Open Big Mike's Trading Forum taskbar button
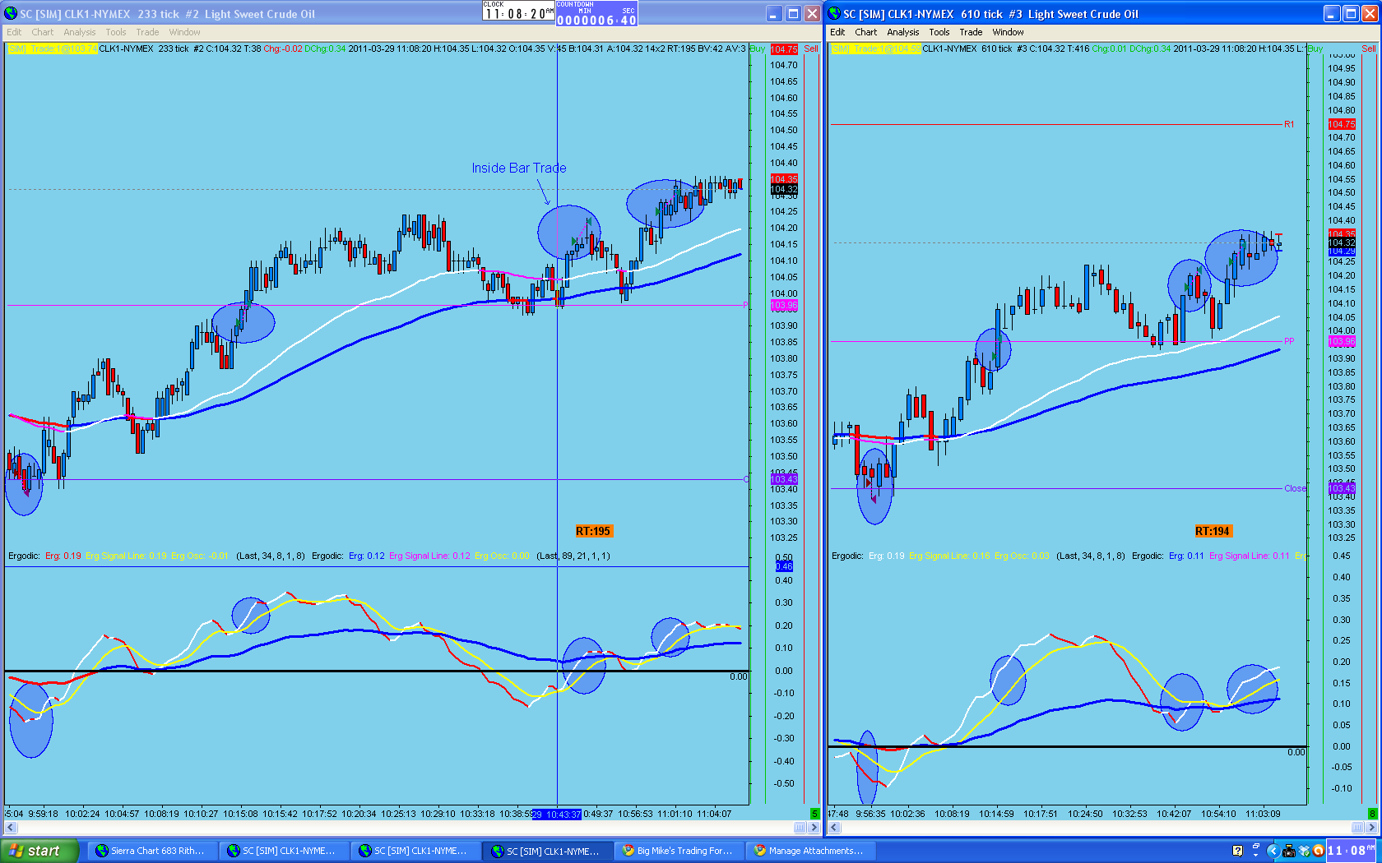1382x863 pixels. coord(679,851)
